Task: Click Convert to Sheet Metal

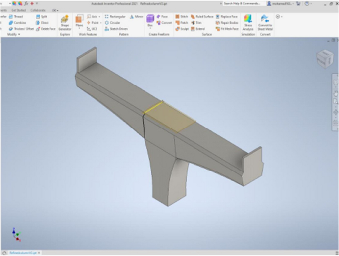Action: [265, 22]
